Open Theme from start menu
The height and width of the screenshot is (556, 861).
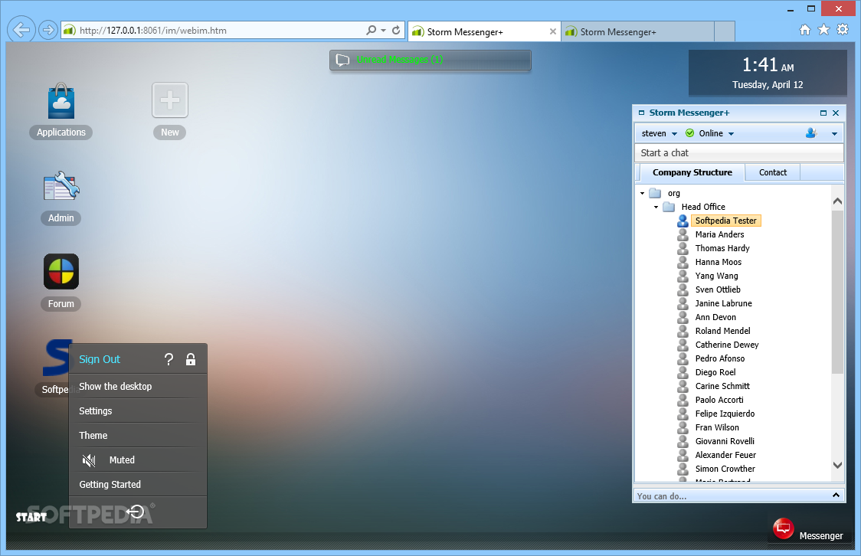(138, 435)
